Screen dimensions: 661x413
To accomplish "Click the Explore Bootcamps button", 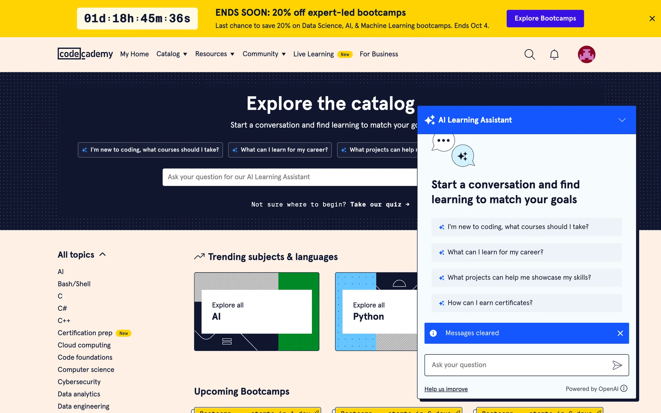I will pos(545,19).
